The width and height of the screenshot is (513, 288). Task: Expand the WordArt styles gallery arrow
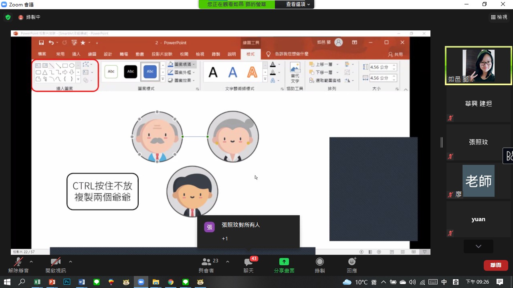click(x=265, y=79)
